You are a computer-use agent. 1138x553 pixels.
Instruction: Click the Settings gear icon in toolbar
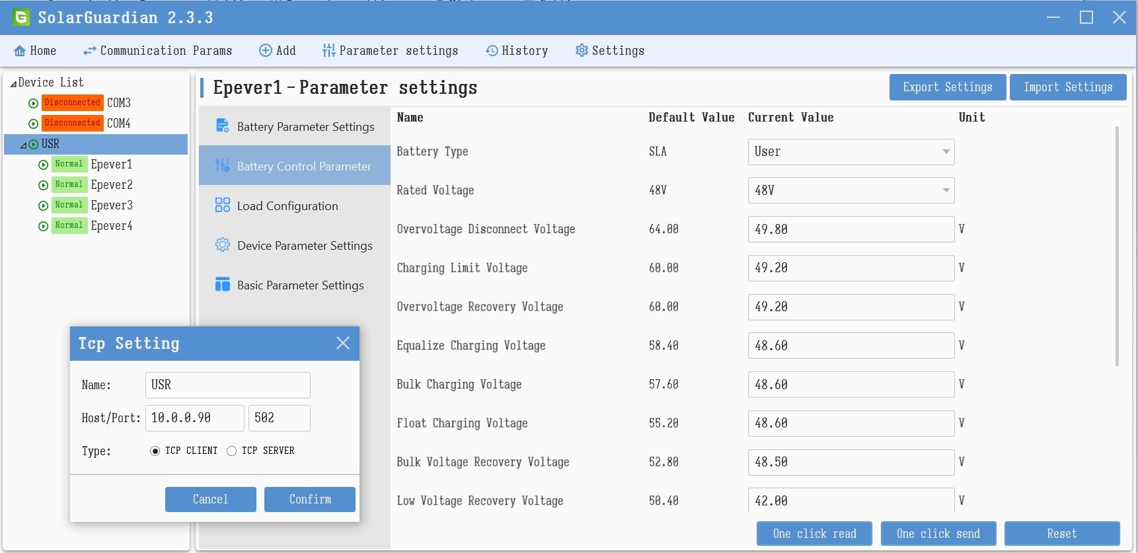point(582,51)
